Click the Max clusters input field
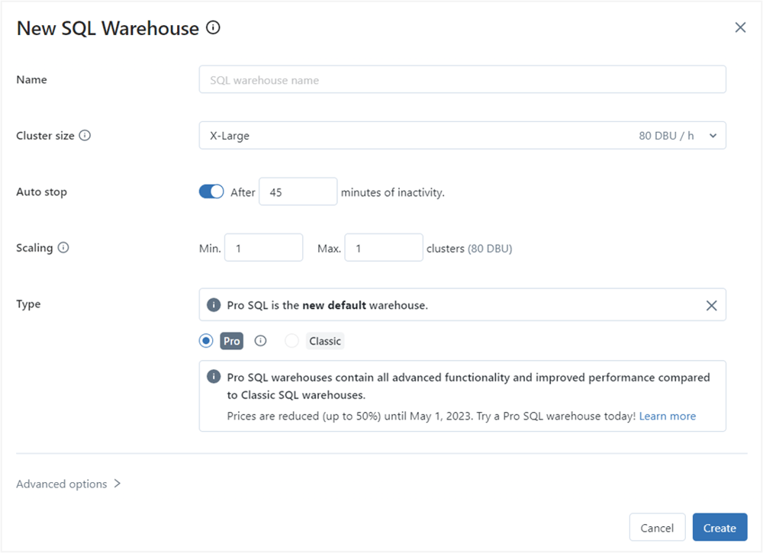763x553 pixels. click(x=383, y=248)
